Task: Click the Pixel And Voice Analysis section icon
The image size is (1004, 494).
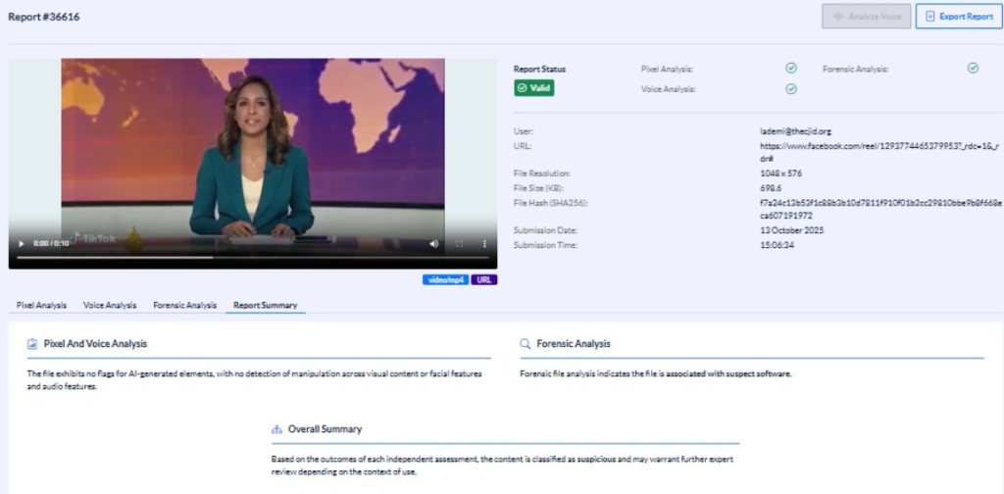Action: click(x=32, y=344)
